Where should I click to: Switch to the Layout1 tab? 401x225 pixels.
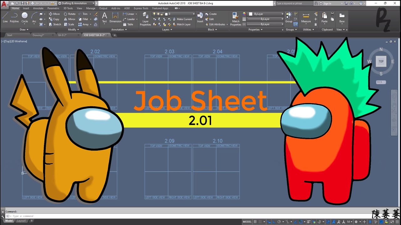(x=22, y=221)
